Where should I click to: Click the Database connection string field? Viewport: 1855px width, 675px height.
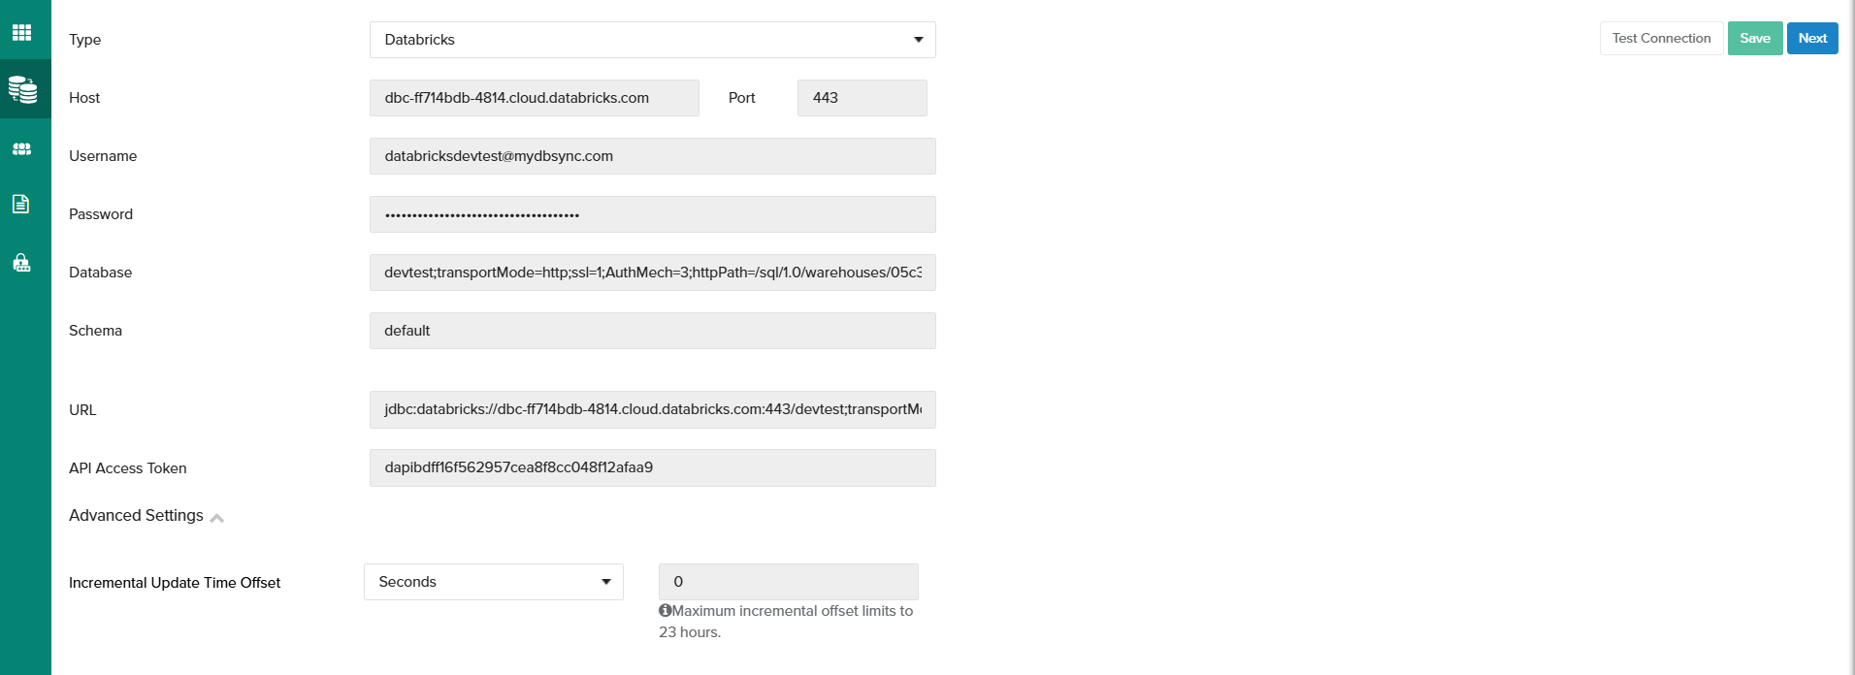point(652,273)
